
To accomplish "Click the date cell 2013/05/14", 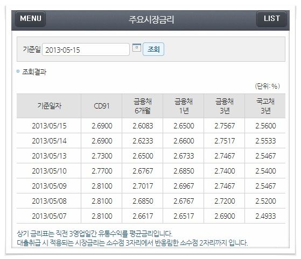I will pos(49,141).
